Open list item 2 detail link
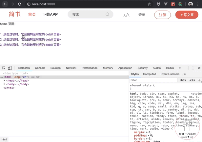202x142 pixels. (30, 39)
